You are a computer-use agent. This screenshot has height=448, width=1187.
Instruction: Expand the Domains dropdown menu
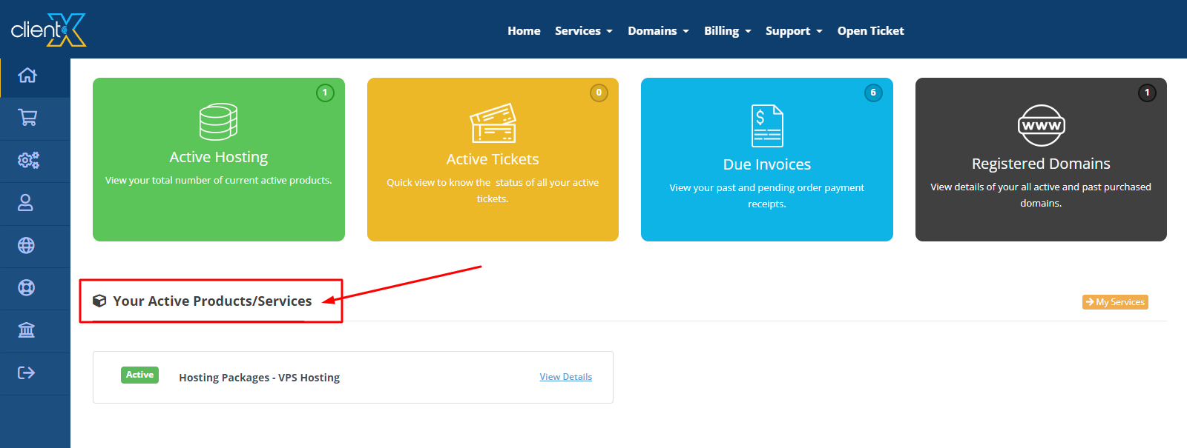click(658, 31)
